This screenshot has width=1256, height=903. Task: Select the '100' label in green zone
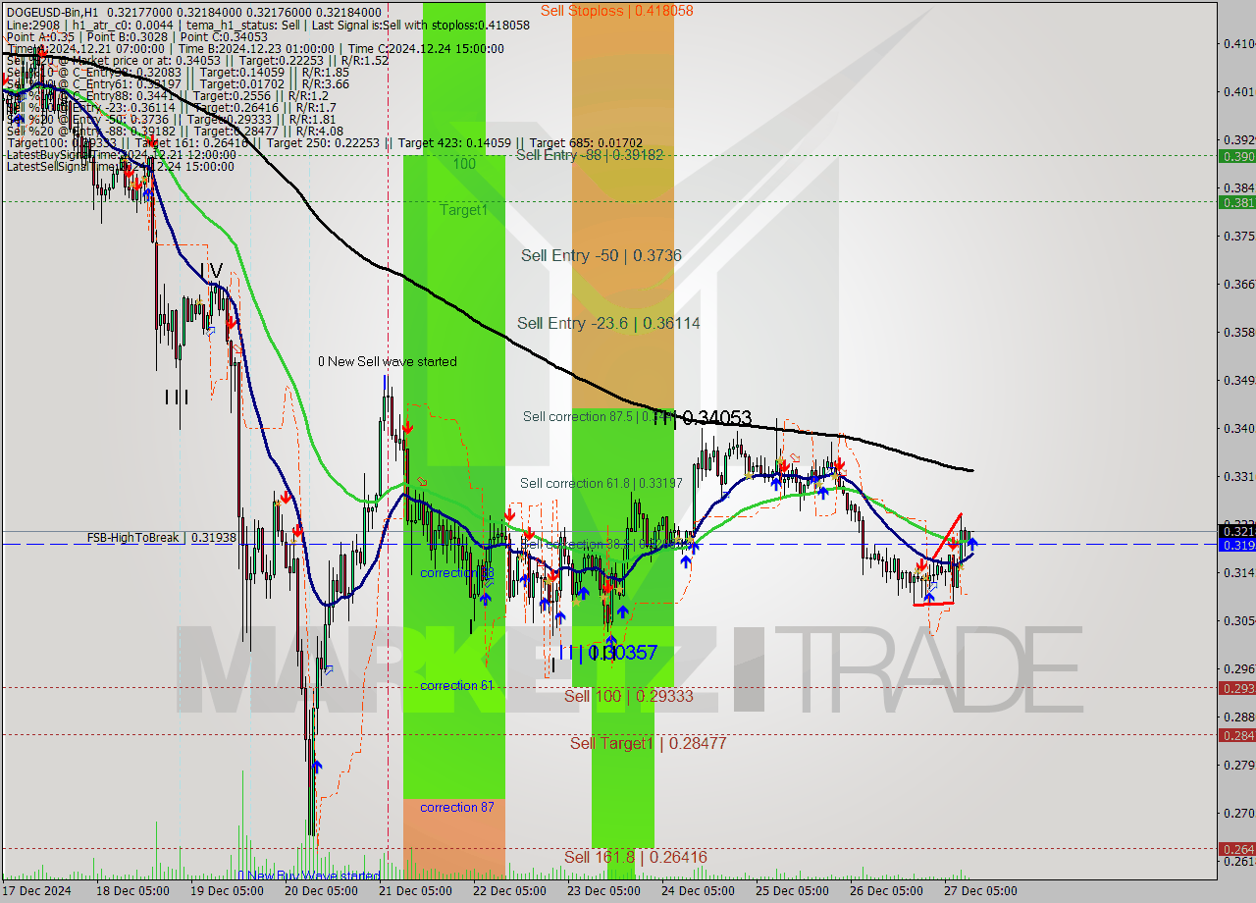464,164
